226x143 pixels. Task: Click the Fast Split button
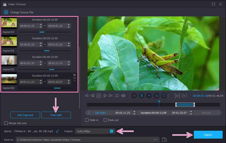[56, 115]
